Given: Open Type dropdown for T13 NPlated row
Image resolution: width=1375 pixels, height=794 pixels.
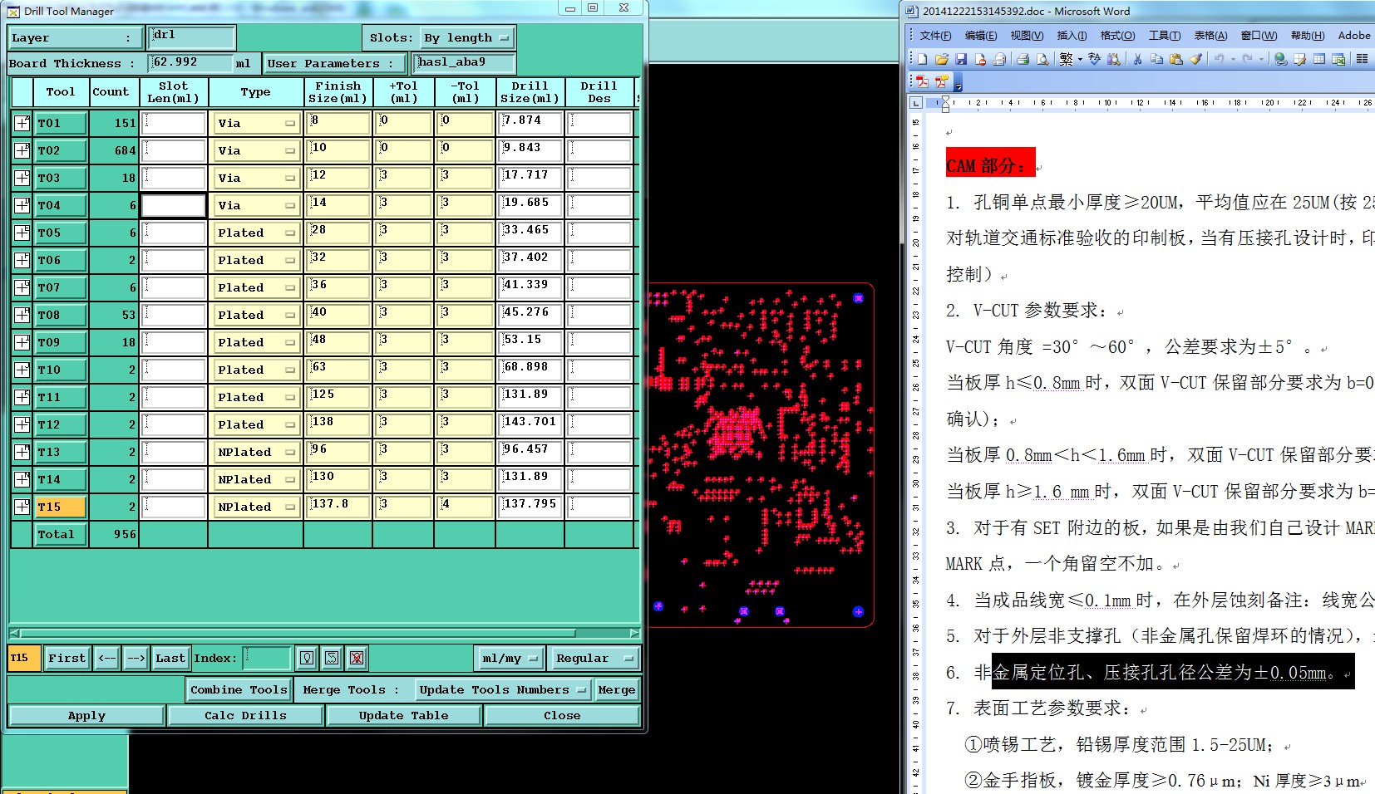Looking at the screenshot, I should (256, 452).
